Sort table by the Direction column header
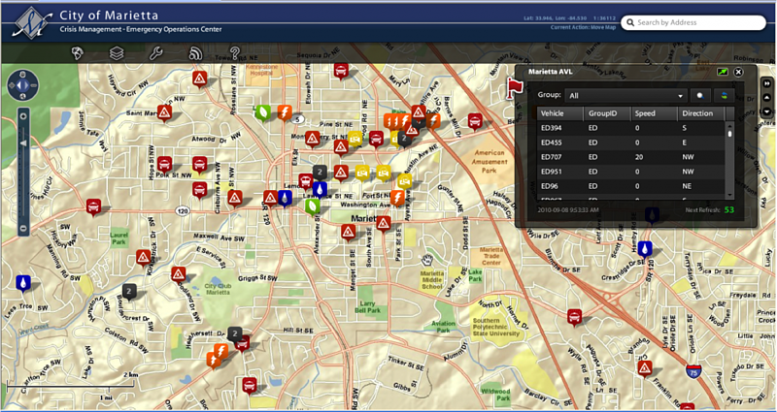Image resolution: width=777 pixels, height=412 pixels. point(699,113)
